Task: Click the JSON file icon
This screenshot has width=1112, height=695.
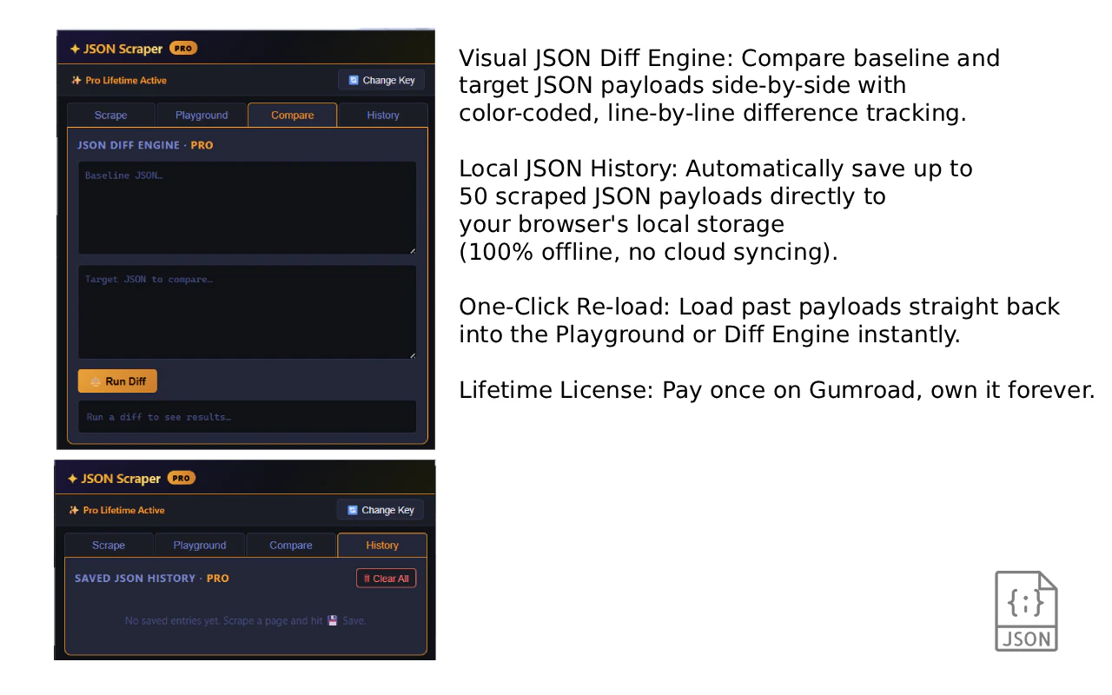Action: click(x=1026, y=611)
